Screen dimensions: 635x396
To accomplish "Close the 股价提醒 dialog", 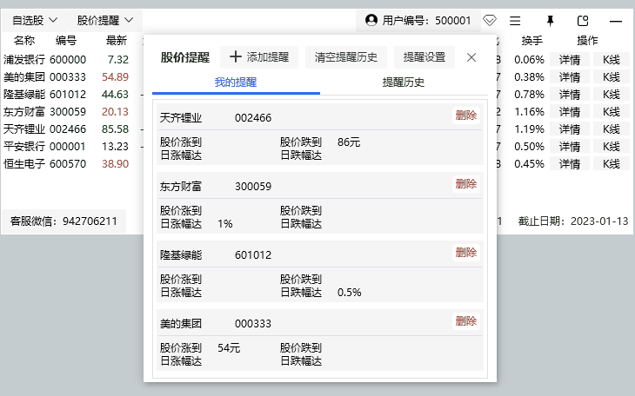I will click(471, 57).
